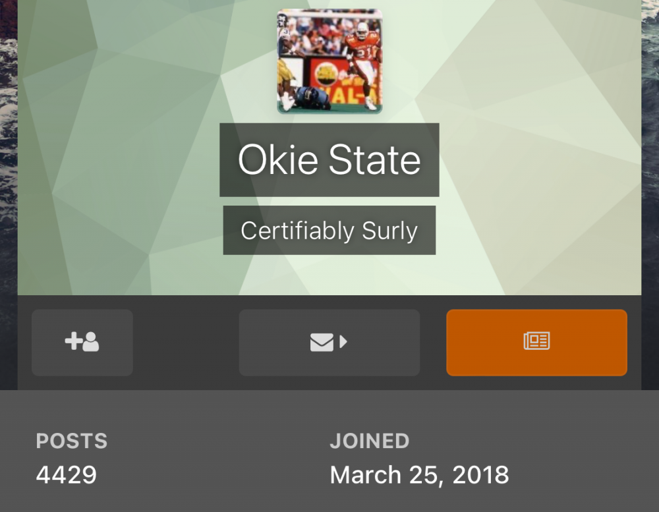The height and width of the screenshot is (512, 659).
Task: Open the newspaper activity feed icon
Action: pos(536,341)
